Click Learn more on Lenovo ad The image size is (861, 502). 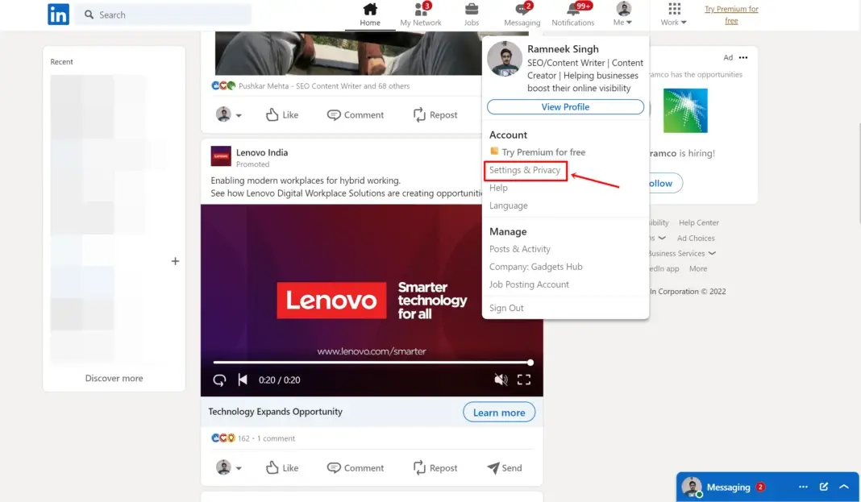click(x=499, y=413)
